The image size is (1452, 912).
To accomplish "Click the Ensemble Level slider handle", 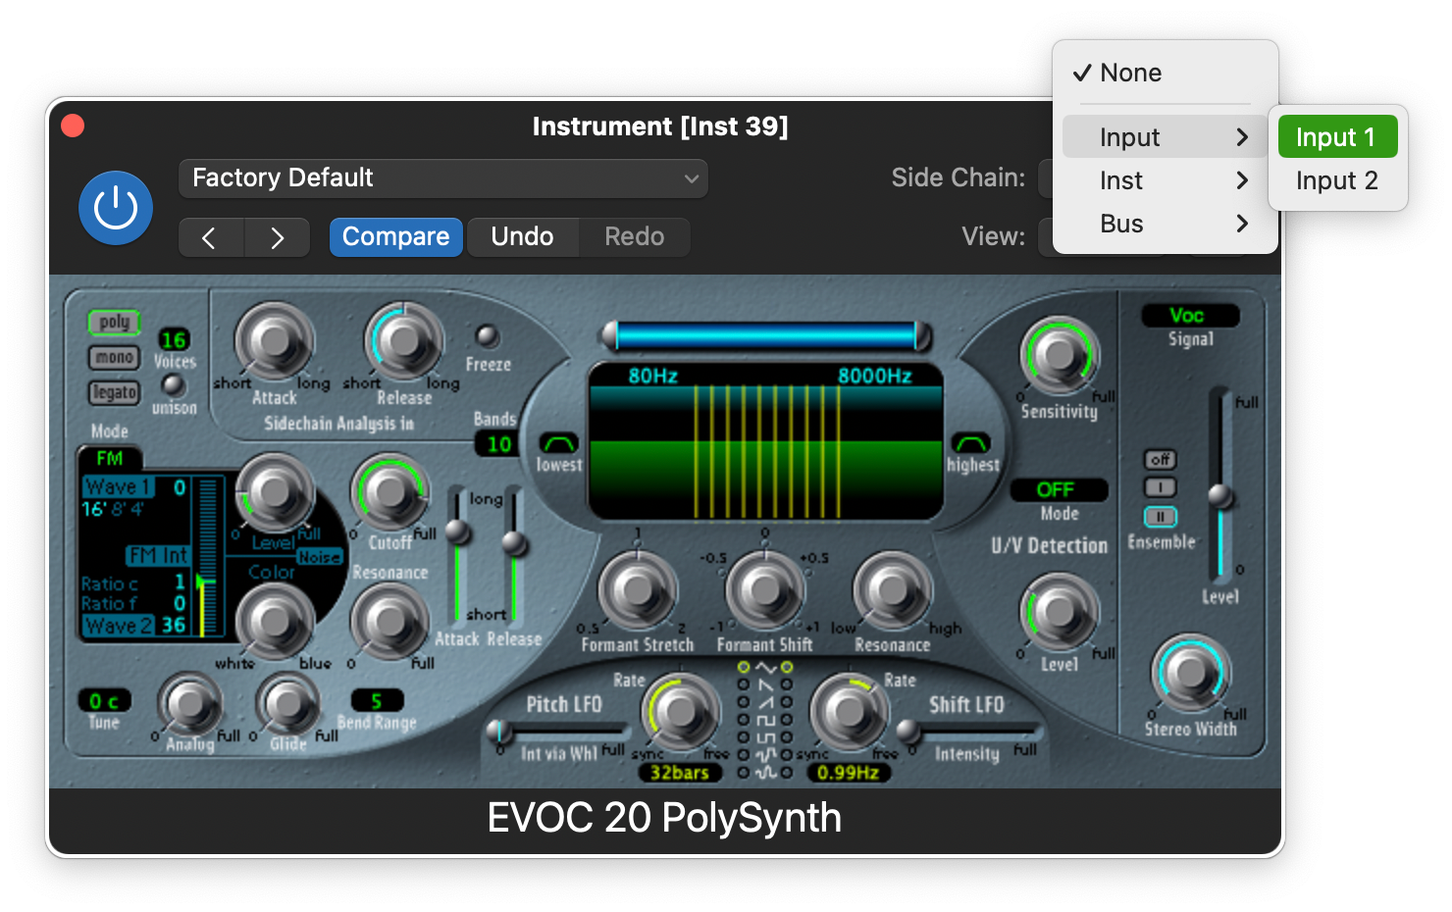I will click(x=1220, y=496).
